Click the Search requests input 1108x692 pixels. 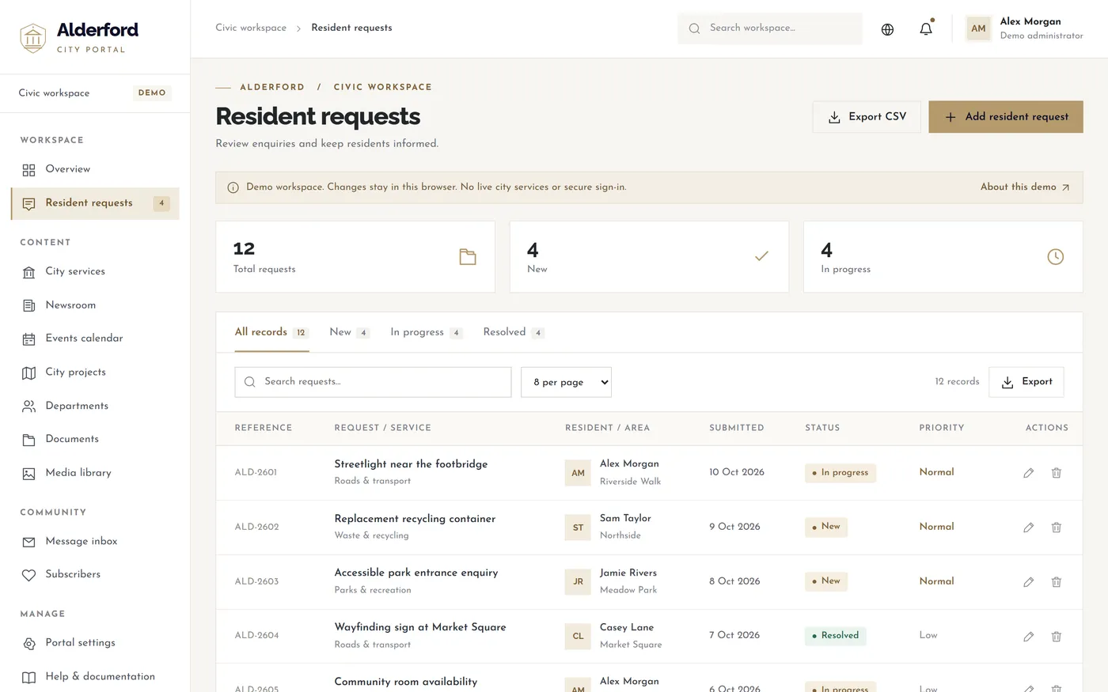pyautogui.click(x=373, y=382)
